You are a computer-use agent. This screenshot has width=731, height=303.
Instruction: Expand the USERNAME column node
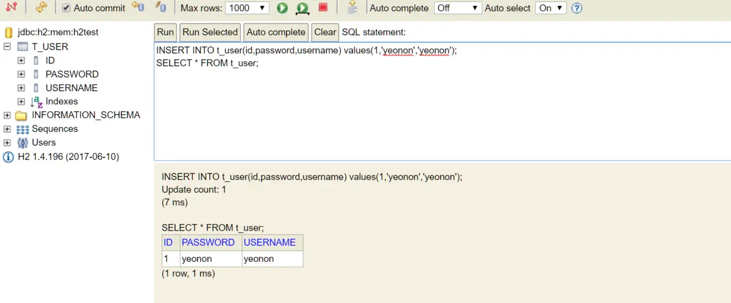pos(21,88)
